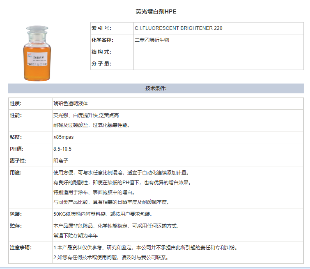310x269 pixels.
Task: Click the 分子量 label cell
Action: pos(101,64)
